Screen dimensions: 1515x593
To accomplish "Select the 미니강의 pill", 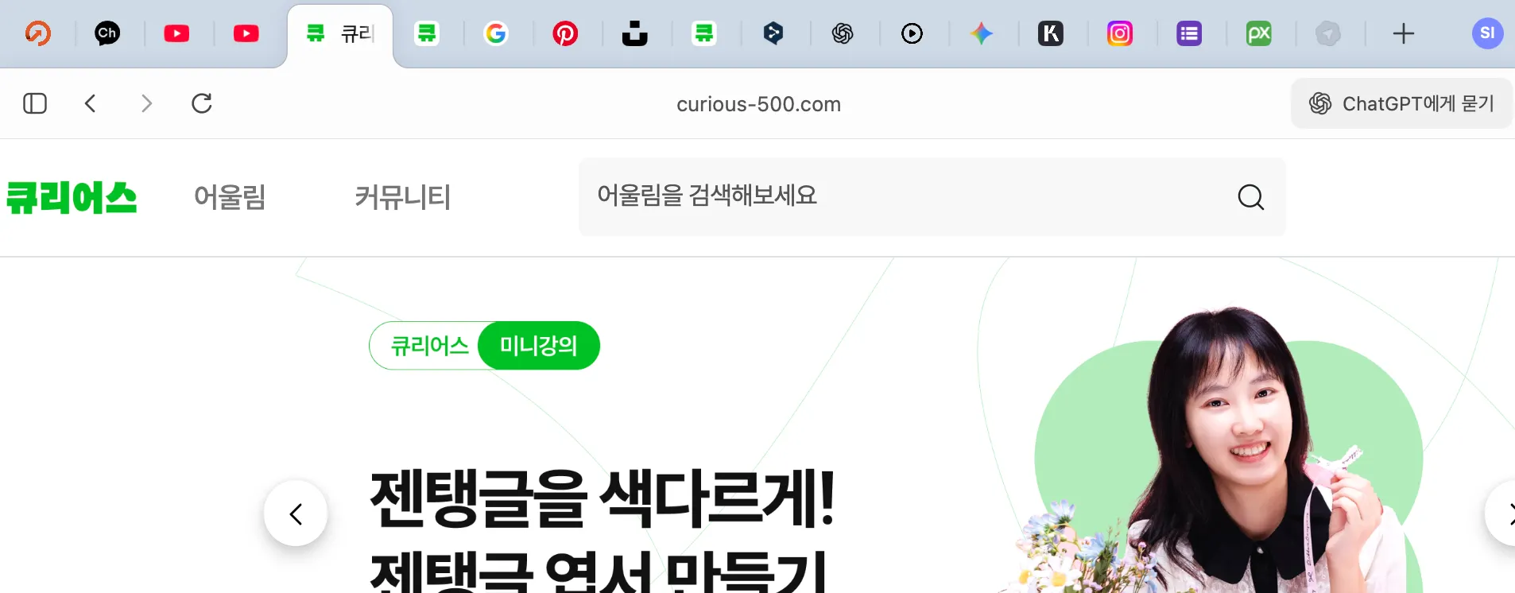I will [539, 346].
